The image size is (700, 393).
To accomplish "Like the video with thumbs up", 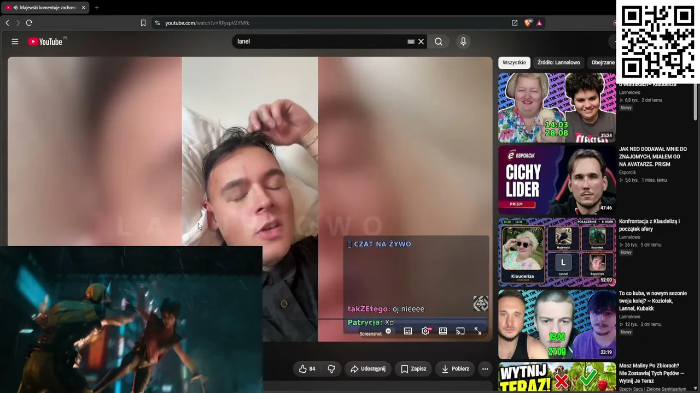I will pos(307,369).
